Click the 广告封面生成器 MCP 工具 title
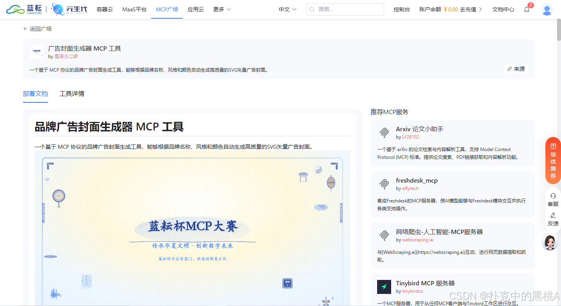This screenshot has width=561, height=306. 85,49
